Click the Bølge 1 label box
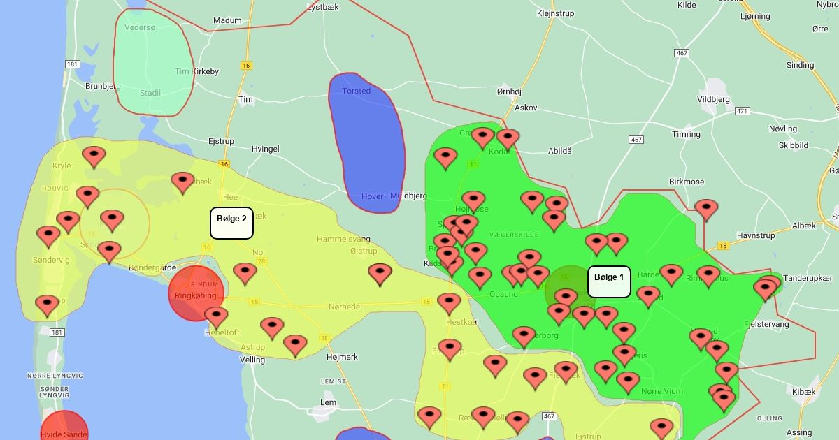 tap(608, 281)
